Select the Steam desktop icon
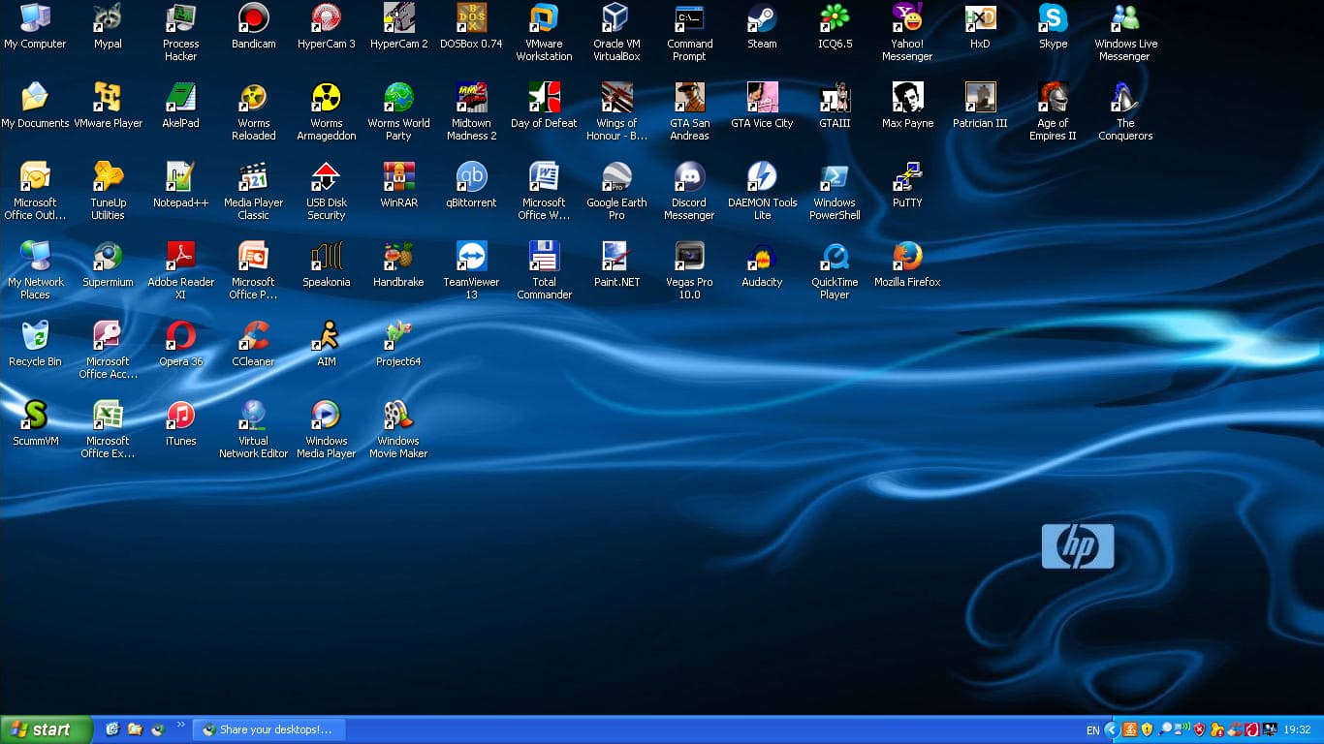 pos(762,18)
